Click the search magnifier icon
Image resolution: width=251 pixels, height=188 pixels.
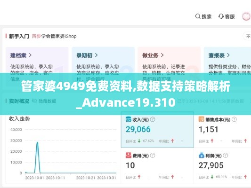pos(198,16)
